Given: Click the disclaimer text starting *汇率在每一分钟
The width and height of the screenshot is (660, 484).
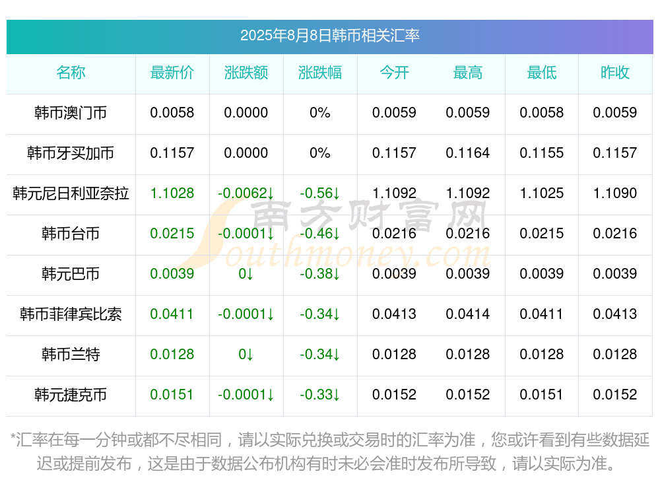Looking at the screenshot, I should [329, 452].
